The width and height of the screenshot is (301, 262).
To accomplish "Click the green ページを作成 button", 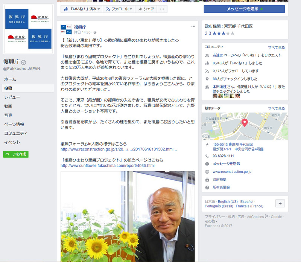I will pyautogui.click(x=16, y=154).
